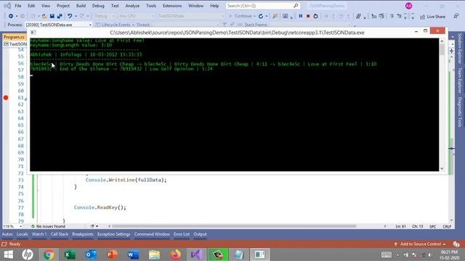Open the Edit menu
The width and height of the screenshot is (465, 261).
click(31, 6)
